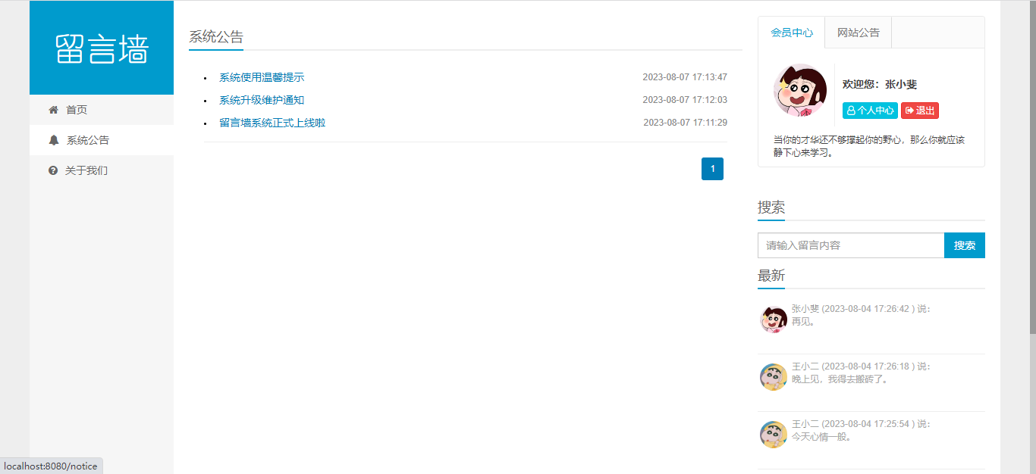
Task: Click the message text 今天心情一般。
Action: click(x=822, y=437)
